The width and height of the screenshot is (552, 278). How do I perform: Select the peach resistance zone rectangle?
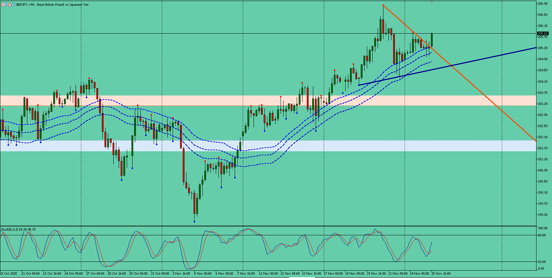(x=268, y=101)
